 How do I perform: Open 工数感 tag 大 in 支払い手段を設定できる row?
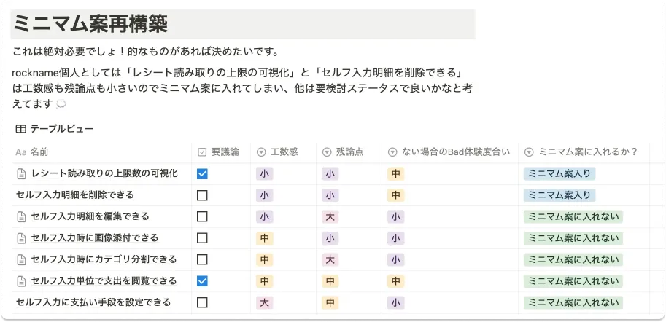click(x=264, y=302)
